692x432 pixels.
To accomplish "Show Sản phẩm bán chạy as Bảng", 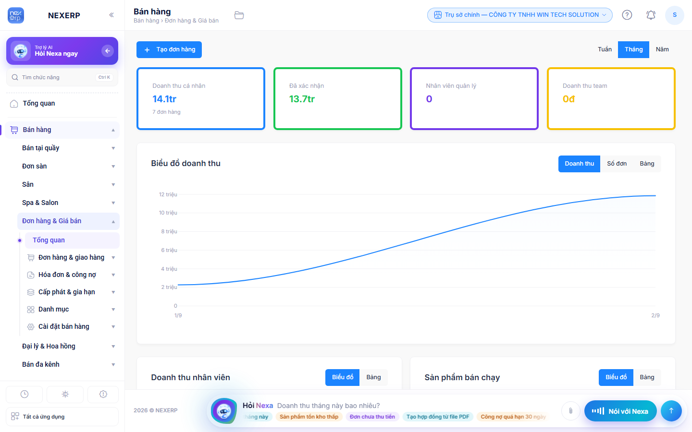I will tap(647, 377).
